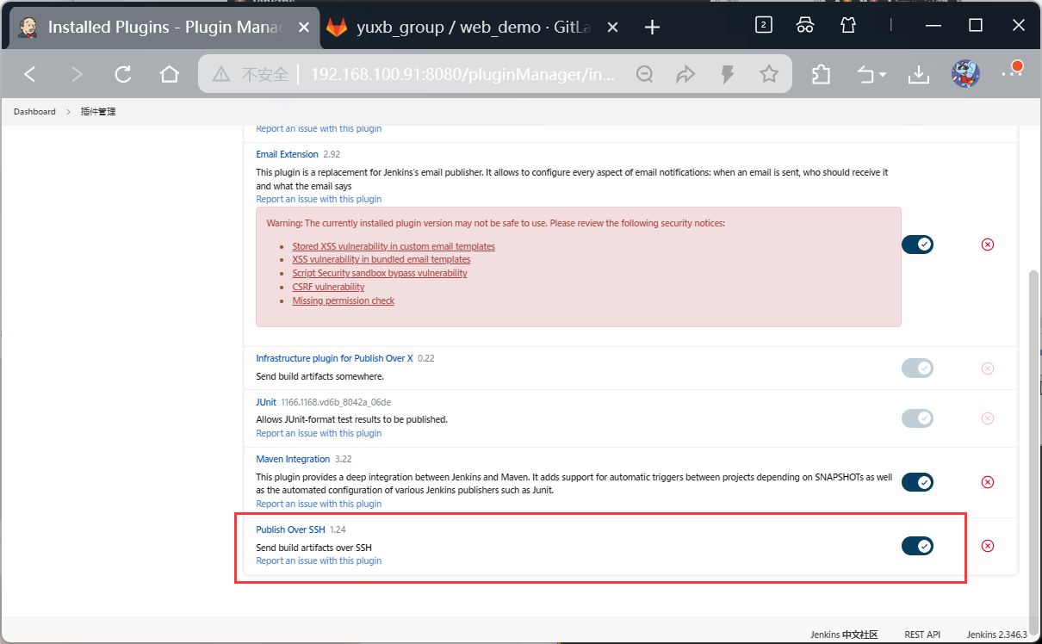Open the browser main menu dots
This screenshot has height=644, width=1042.
(1010, 73)
